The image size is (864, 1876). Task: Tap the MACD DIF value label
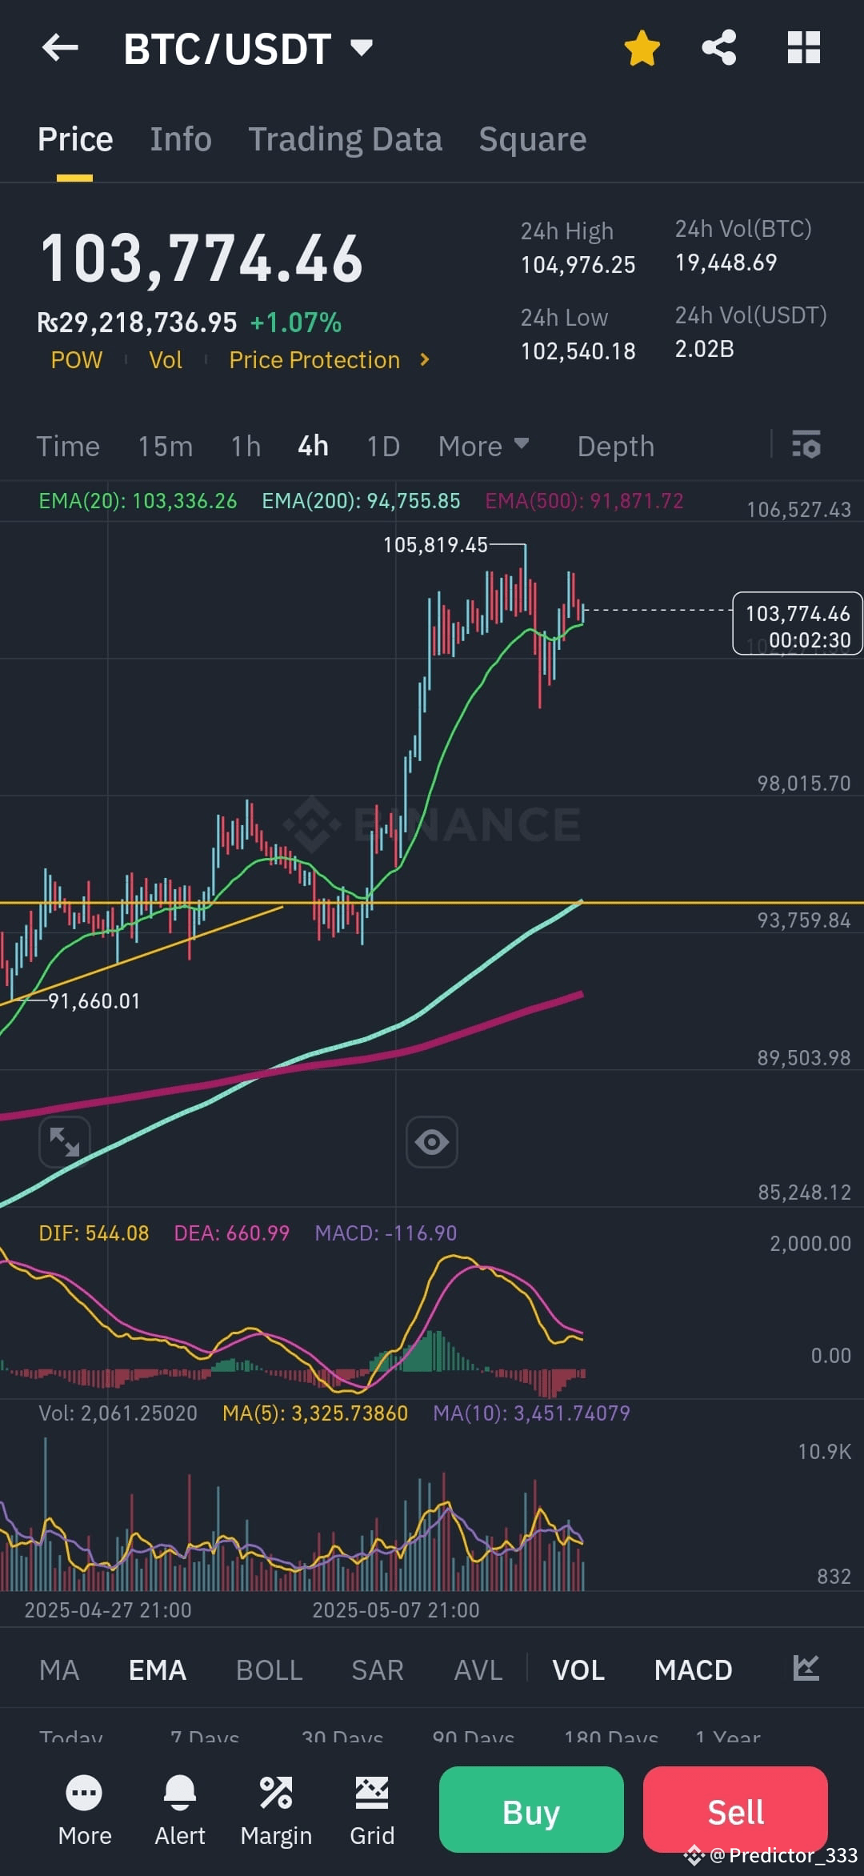[x=94, y=1233]
